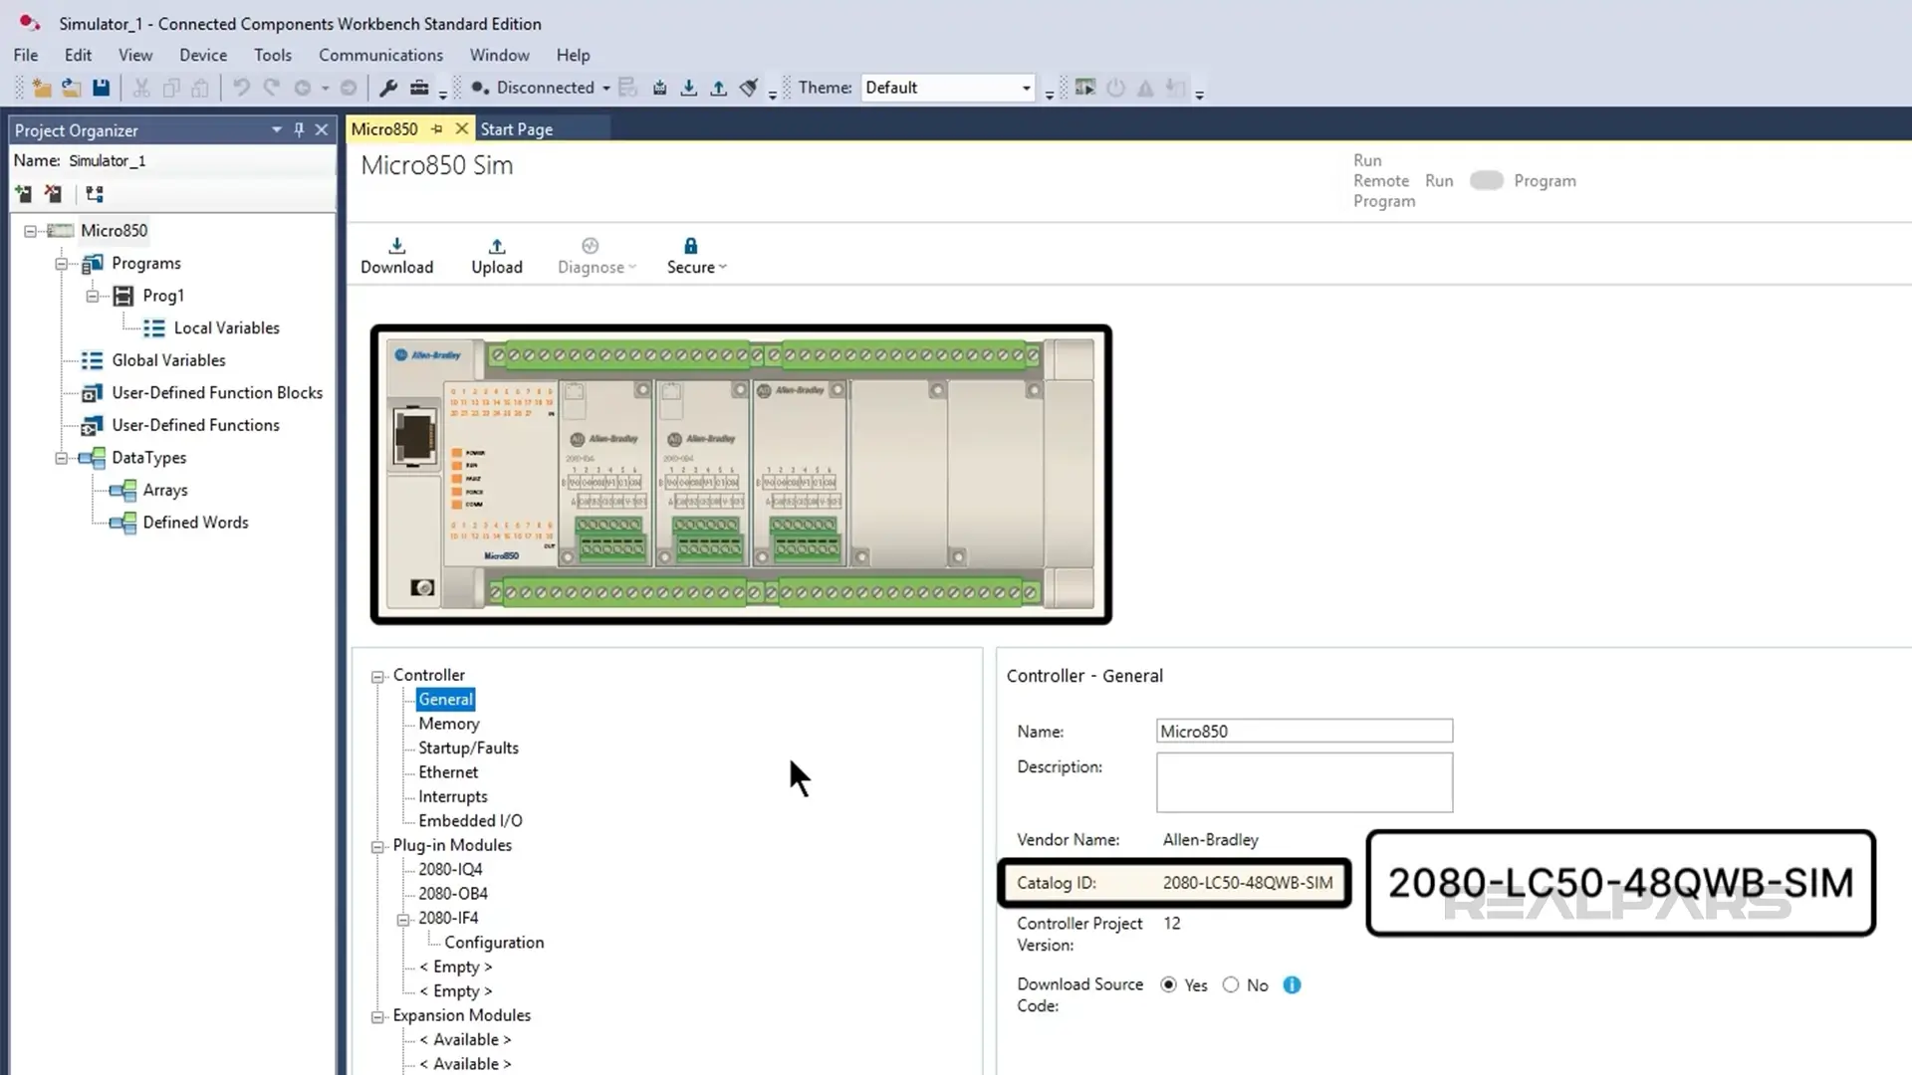Close the Micro850 tab
Image resolution: width=1912 pixels, height=1075 pixels.
461,128
